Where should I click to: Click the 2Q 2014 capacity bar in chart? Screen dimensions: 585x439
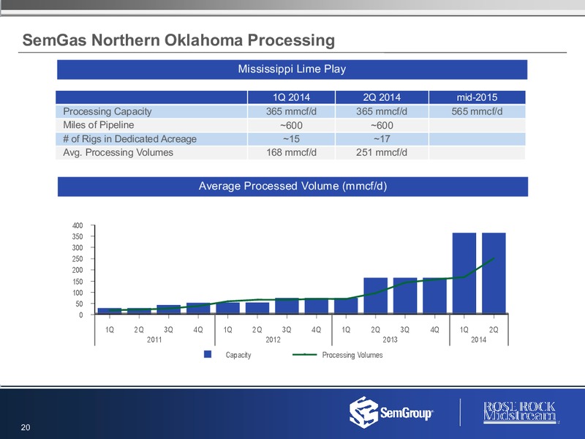(x=494, y=273)
